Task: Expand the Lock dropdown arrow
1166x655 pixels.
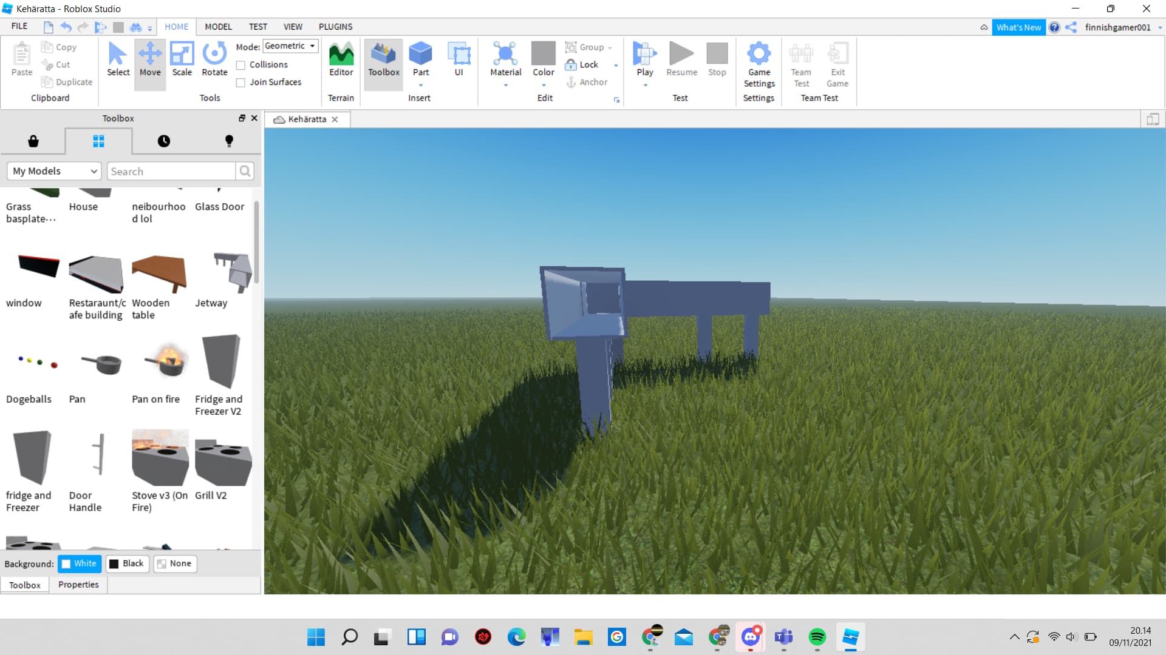Action: coord(616,65)
